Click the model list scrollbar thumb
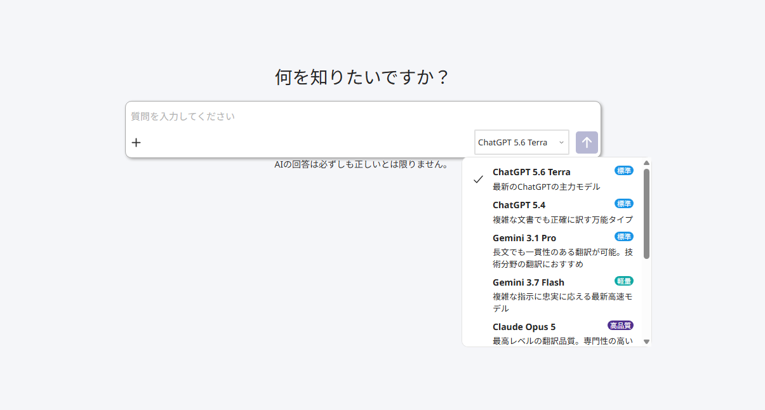 [x=646, y=213]
